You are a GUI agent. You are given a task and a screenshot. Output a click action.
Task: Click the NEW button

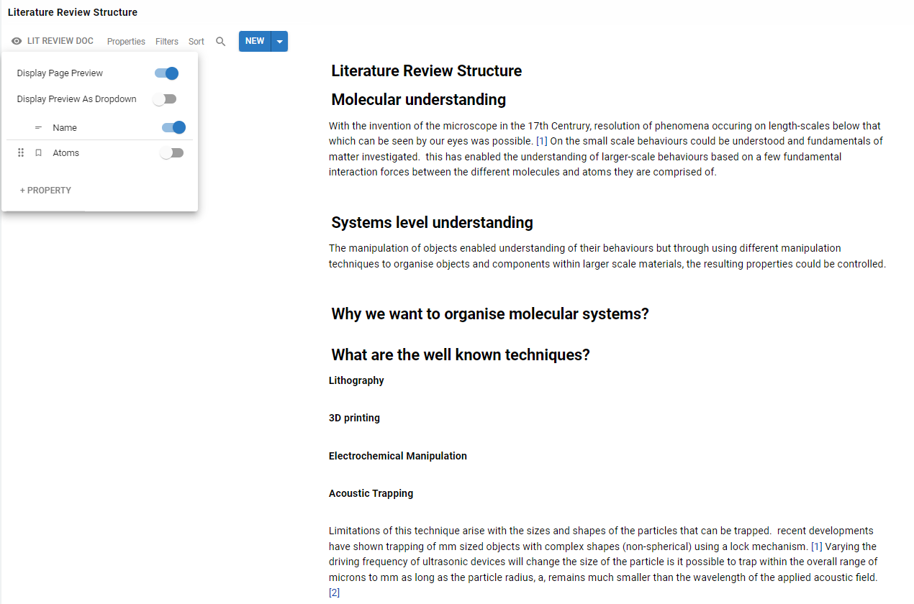pos(255,41)
